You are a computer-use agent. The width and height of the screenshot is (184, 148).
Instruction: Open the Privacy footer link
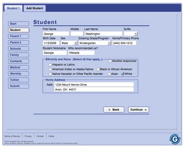pyautogui.click(x=28, y=136)
